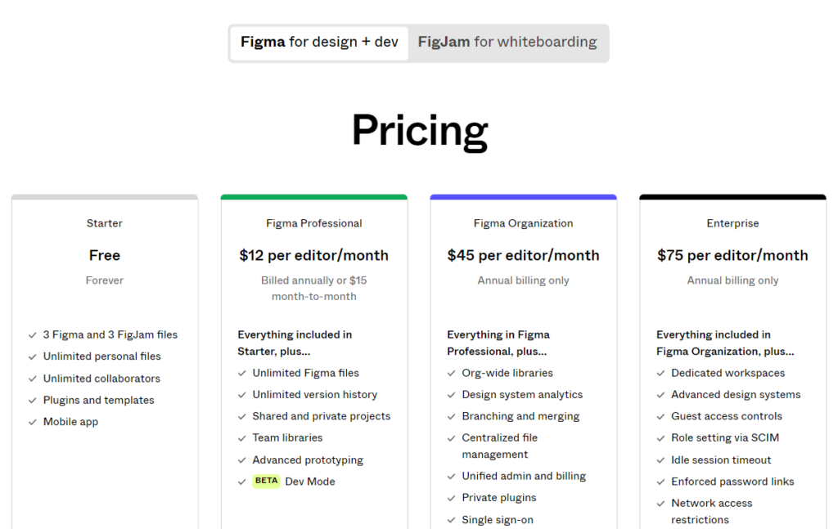Click checkmark beside Org-wide libraries
This screenshot has height=529, width=838.
click(x=452, y=373)
